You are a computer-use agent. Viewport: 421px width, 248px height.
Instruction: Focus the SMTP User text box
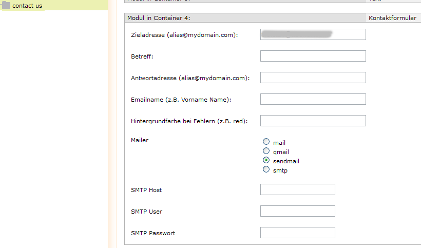click(297, 211)
